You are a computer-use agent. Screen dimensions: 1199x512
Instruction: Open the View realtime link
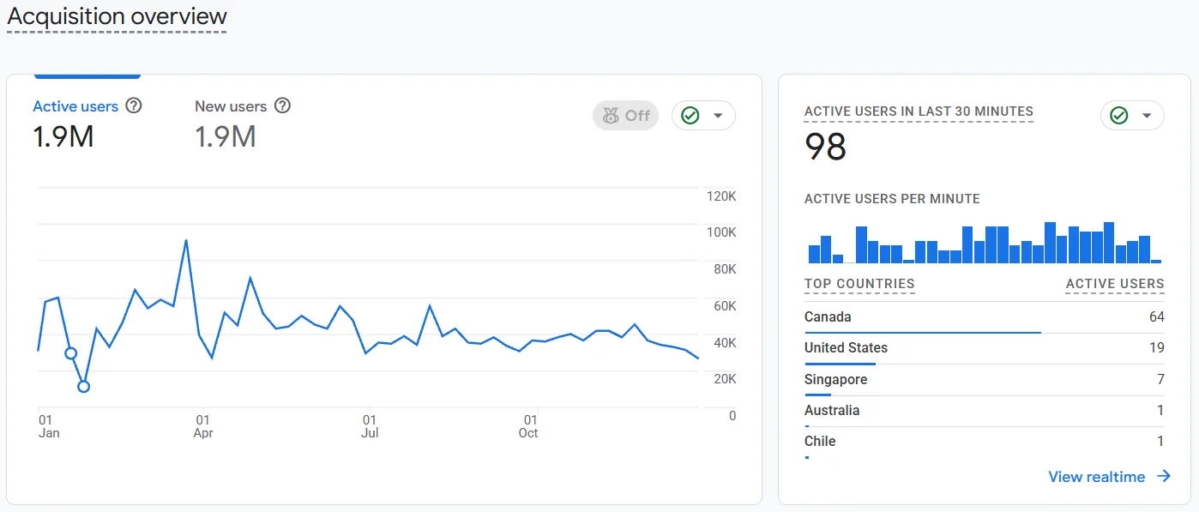coord(1096,477)
